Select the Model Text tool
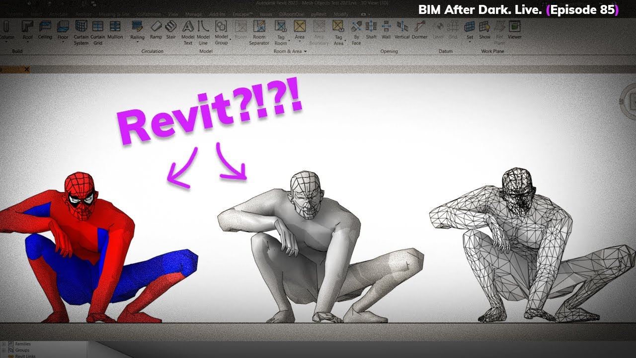 click(x=188, y=33)
